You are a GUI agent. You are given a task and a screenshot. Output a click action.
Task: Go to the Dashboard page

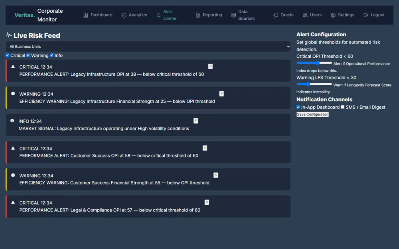[x=98, y=15]
